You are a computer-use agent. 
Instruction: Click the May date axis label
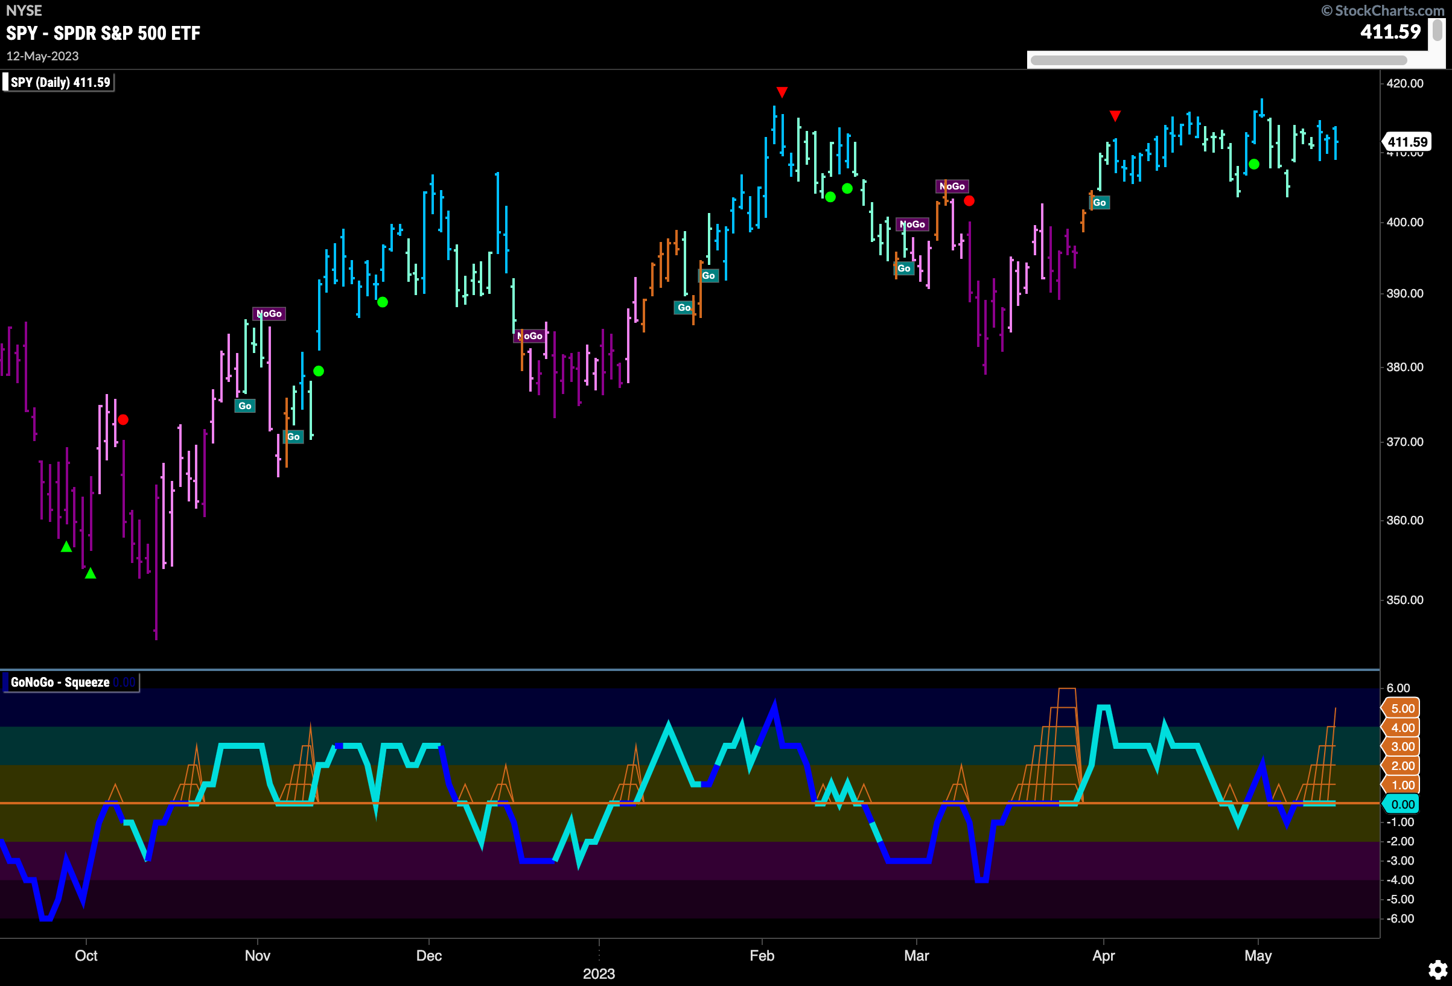(1258, 955)
